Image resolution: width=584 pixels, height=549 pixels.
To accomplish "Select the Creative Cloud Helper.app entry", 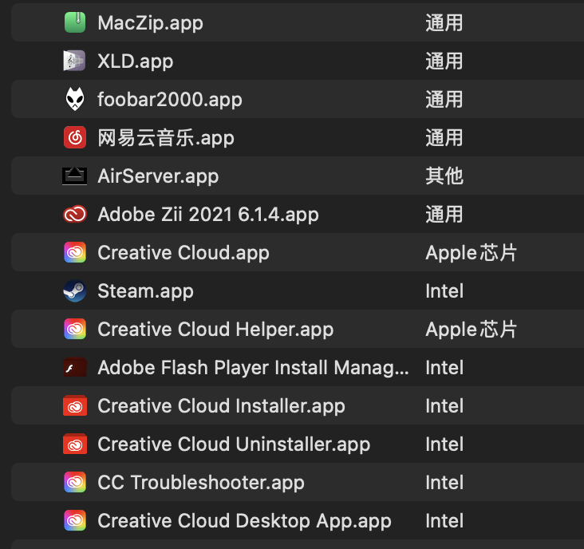I will pos(215,330).
